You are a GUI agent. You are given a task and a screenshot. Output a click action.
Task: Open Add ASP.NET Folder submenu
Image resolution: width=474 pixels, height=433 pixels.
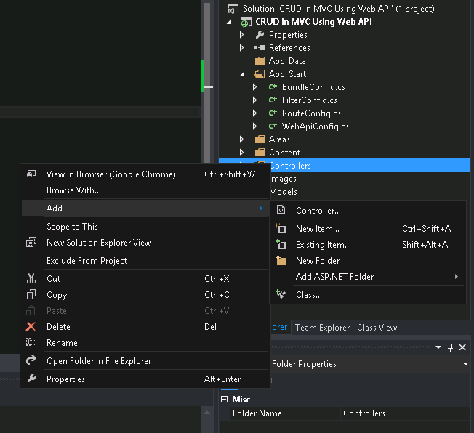coord(368,277)
